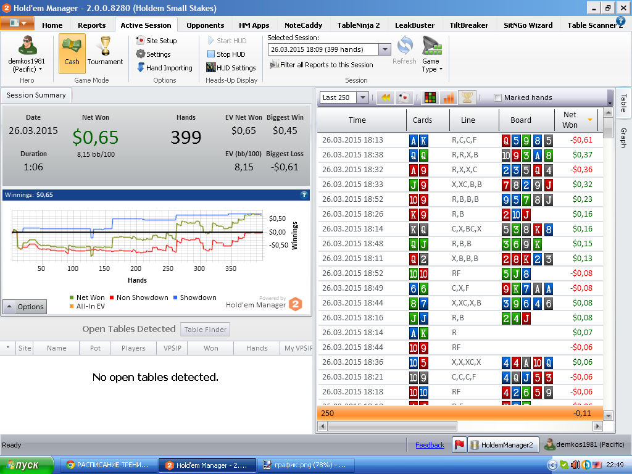Click the orange bar chart toolbar icon

(448, 98)
